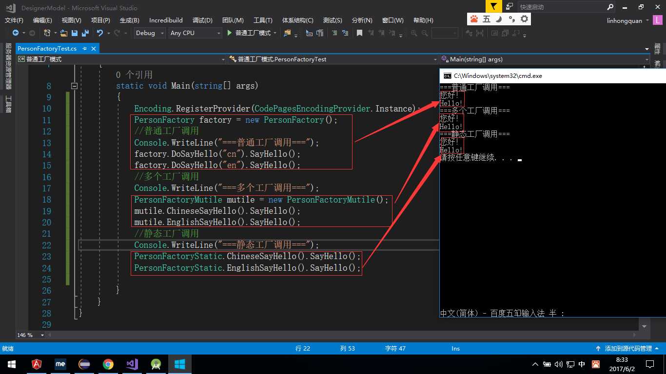Click the horizontal scrollbar of the editor
The height and width of the screenshot is (374, 666).
click(341, 335)
